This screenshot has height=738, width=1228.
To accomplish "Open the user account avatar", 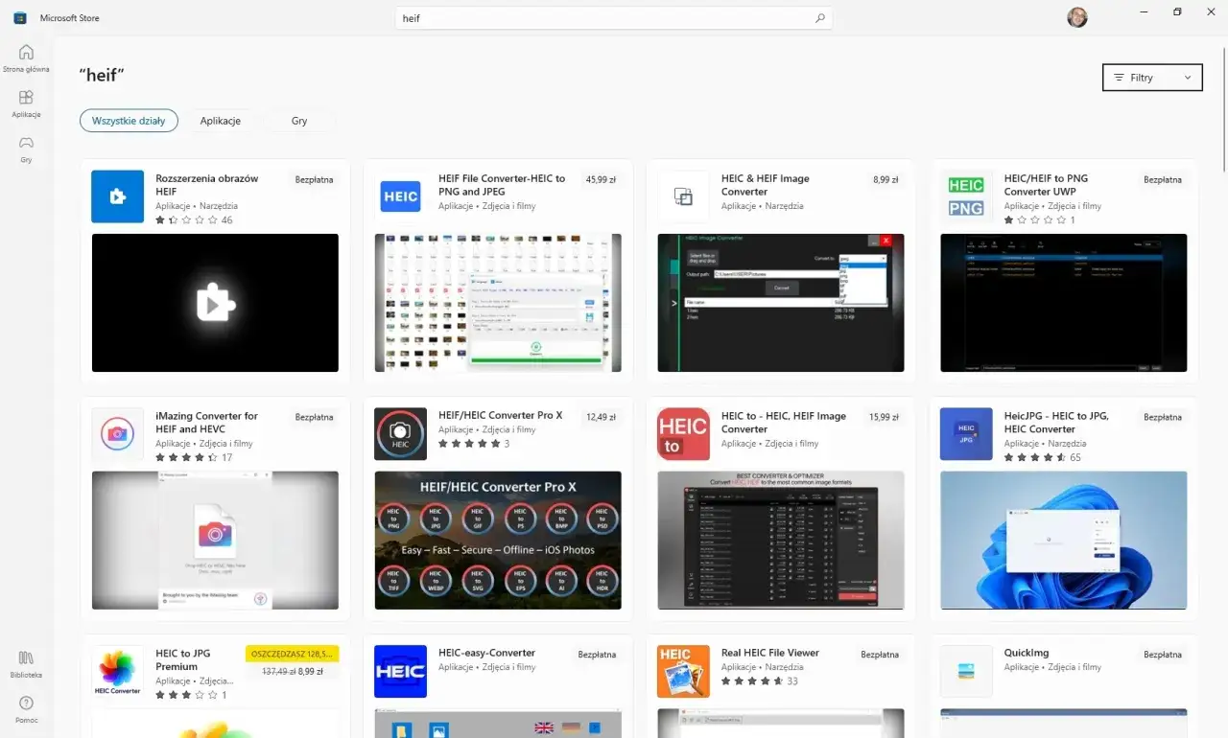I will tap(1076, 16).
